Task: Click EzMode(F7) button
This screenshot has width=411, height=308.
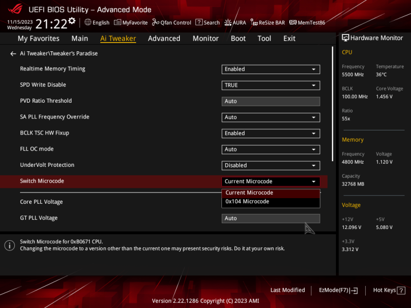Action: (x=338, y=290)
